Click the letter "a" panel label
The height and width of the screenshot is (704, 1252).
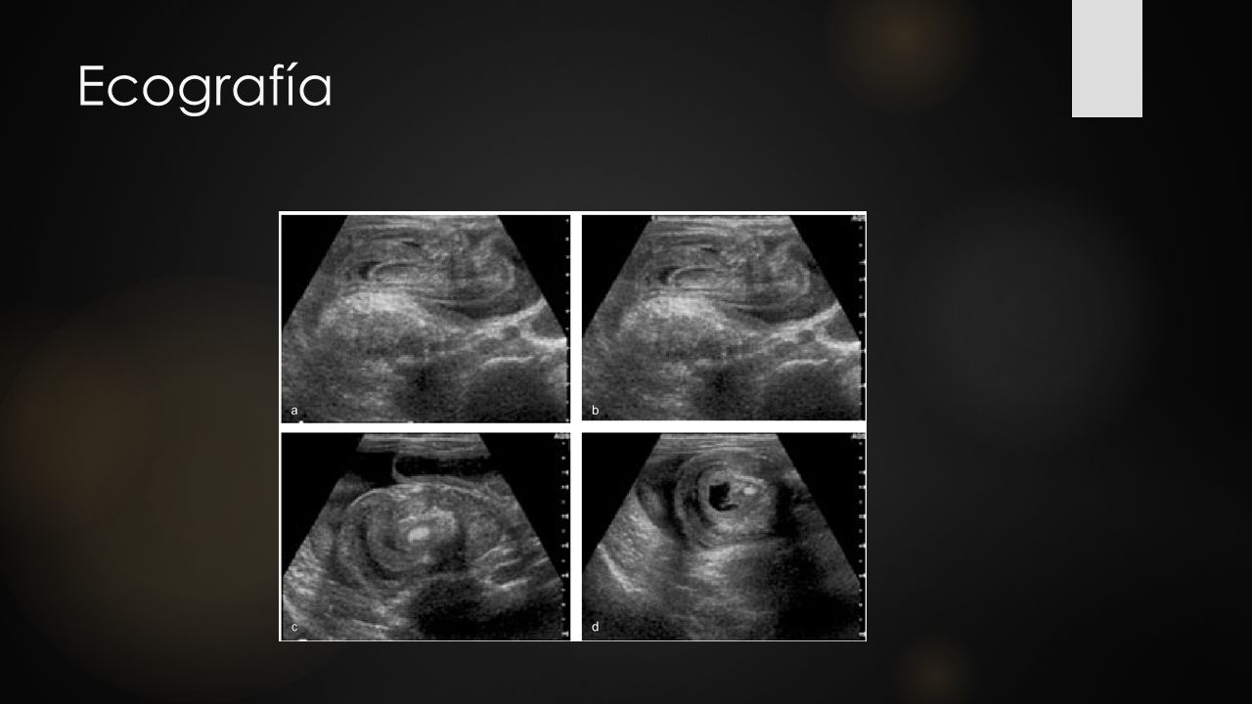(x=293, y=409)
